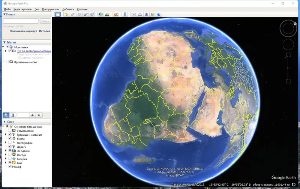
Task: Toggle sunlight across the landscape icon
Action: coord(107,14)
